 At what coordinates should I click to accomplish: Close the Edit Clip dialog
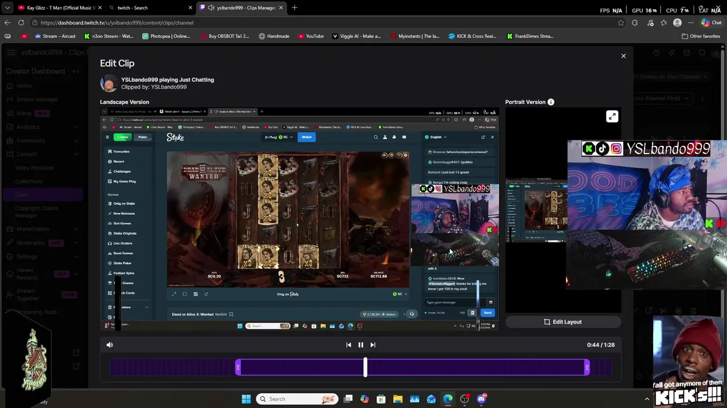(x=623, y=56)
